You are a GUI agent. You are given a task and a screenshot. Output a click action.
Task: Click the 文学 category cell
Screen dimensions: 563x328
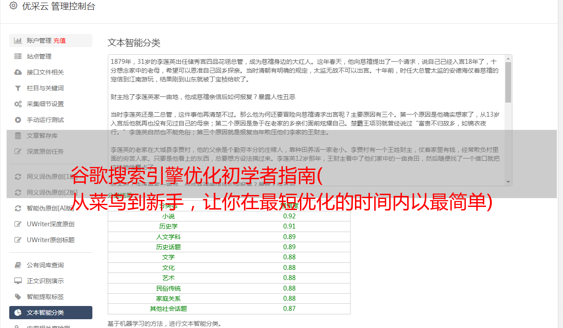pyautogui.click(x=168, y=257)
